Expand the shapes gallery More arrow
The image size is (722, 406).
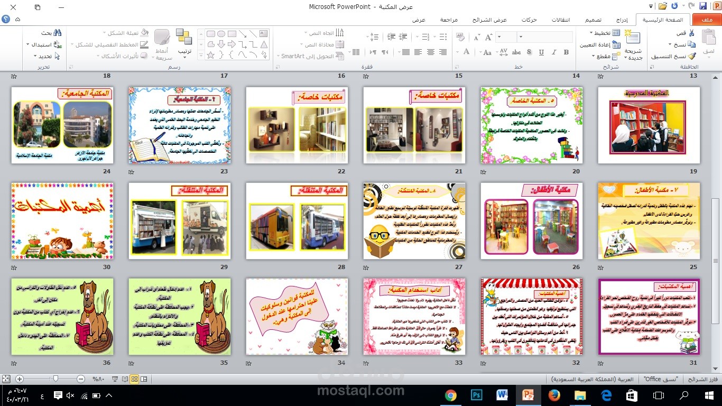201,54
